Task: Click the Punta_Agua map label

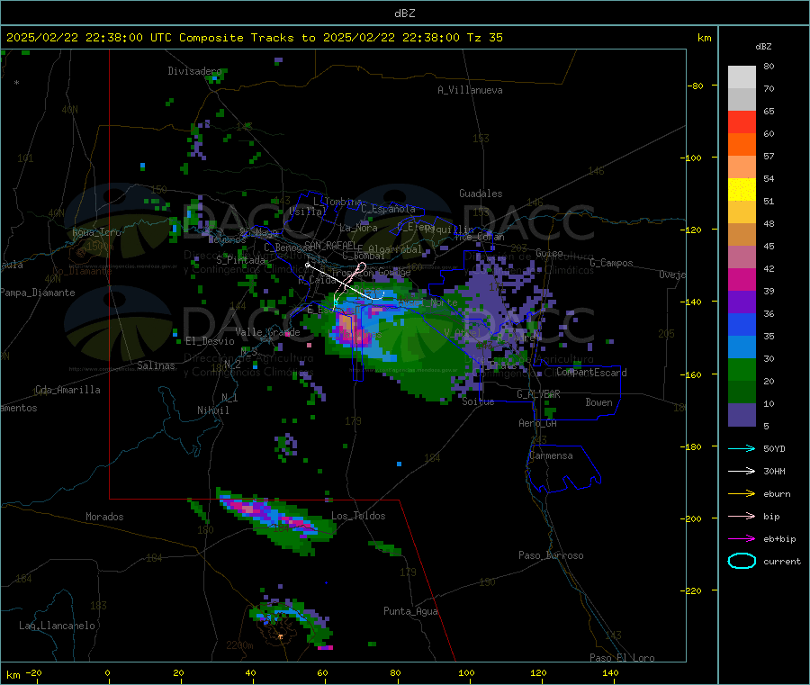Action: tap(410, 612)
